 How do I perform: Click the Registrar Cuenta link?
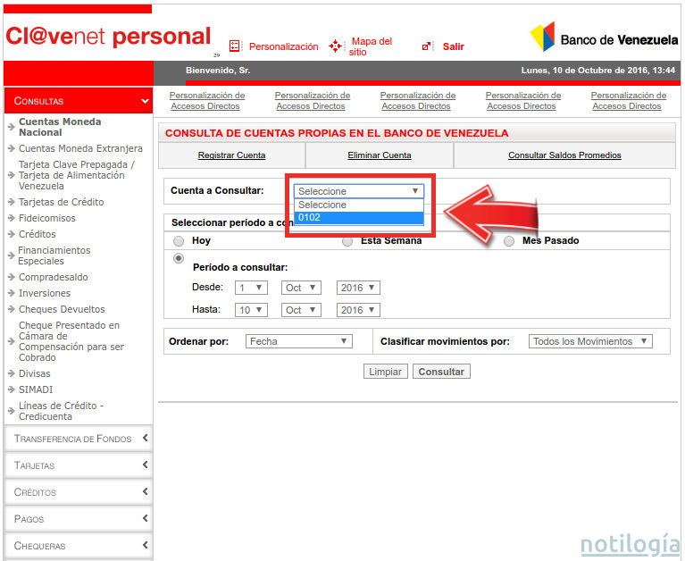tap(231, 155)
